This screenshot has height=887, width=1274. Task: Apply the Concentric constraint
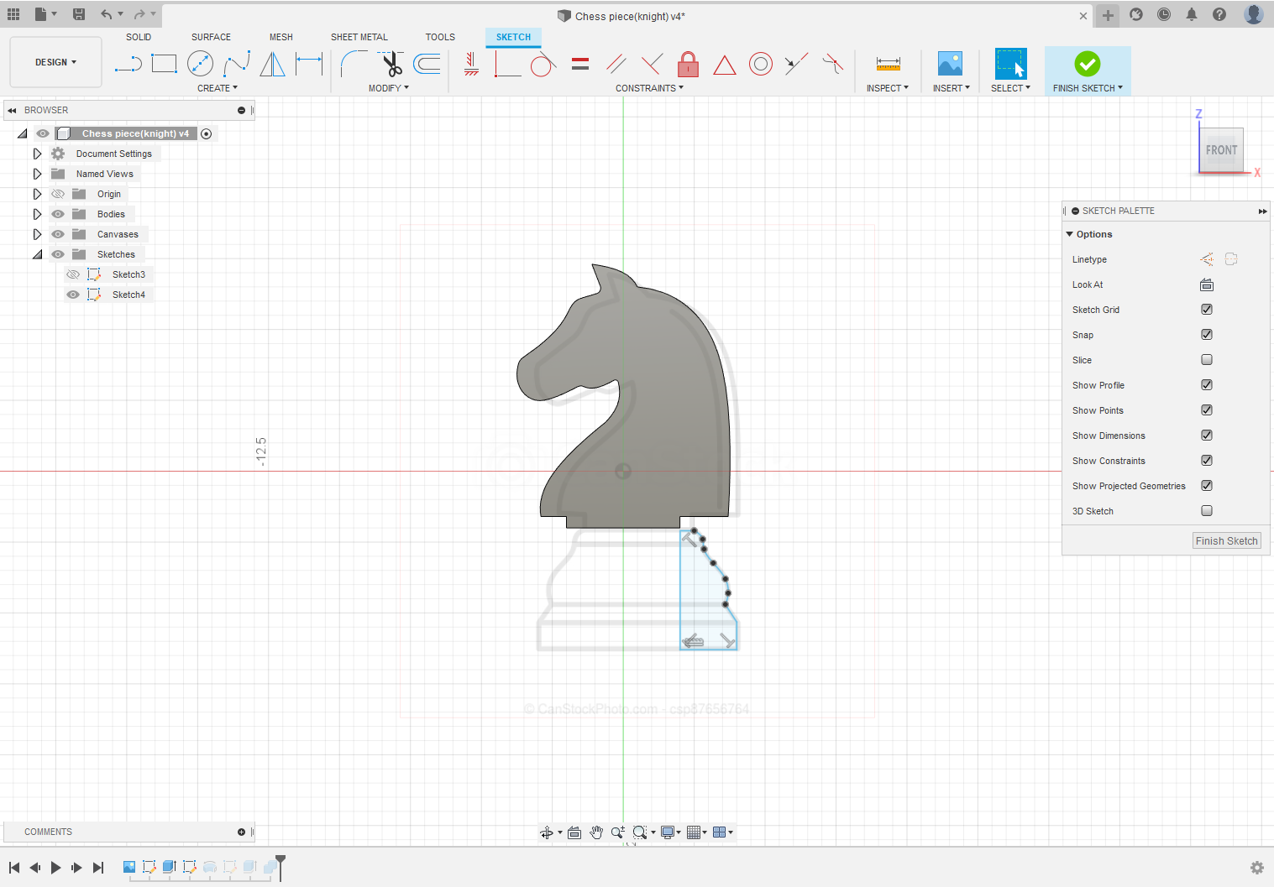761,64
